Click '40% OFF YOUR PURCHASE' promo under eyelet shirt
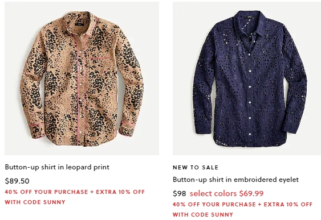The height and width of the screenshot is (220, 321). (x=214, y=205)
